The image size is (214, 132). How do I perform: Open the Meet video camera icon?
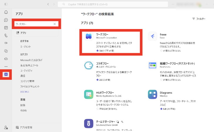(x=6, y=43)
